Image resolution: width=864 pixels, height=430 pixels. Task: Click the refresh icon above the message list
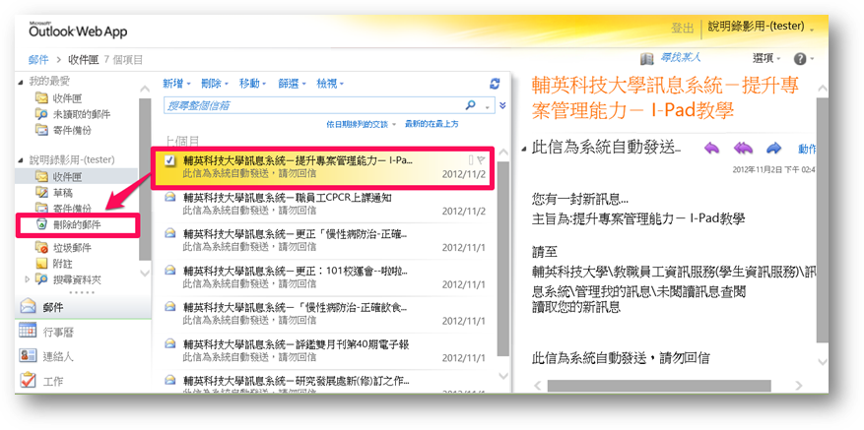pyautogui.click(x=495, y=84)
